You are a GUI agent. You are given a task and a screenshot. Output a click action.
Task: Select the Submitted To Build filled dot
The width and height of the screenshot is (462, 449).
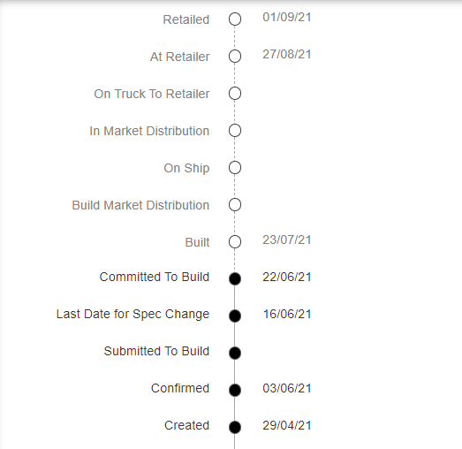235,354
